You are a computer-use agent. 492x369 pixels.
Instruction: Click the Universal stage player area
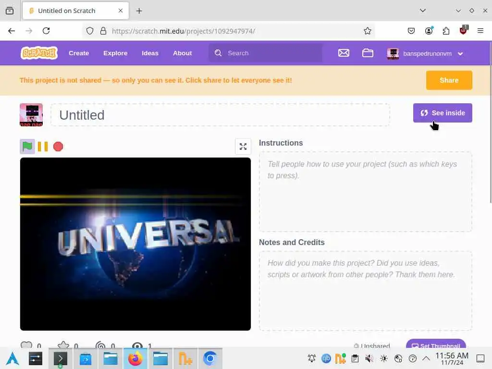tap(135, 244)
